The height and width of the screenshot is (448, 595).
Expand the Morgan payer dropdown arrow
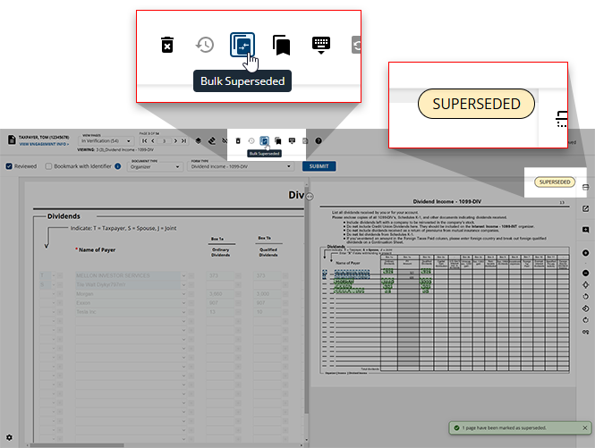pyautogui.click(x=183, y=294)
